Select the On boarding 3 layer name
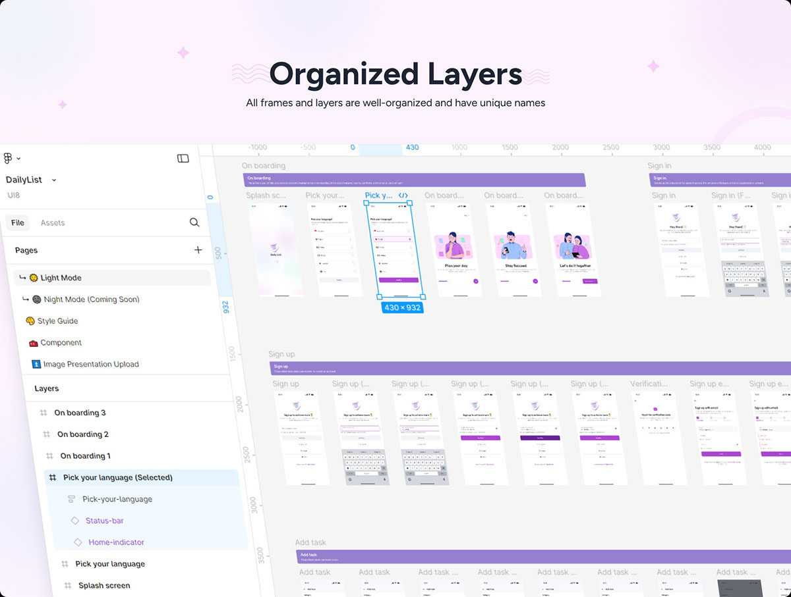This screenshot has height=597, width=791. (x=80, y=413)
